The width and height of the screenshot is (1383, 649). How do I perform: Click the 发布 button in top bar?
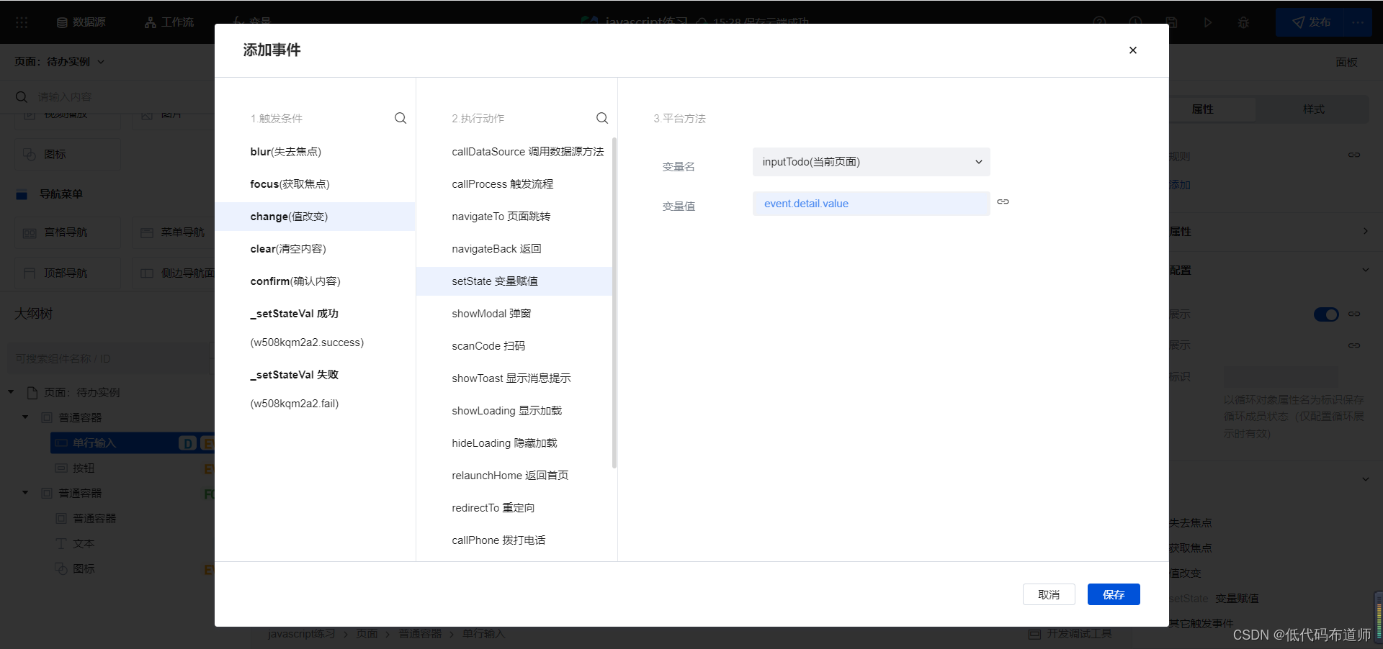(x=1311, y=22)
